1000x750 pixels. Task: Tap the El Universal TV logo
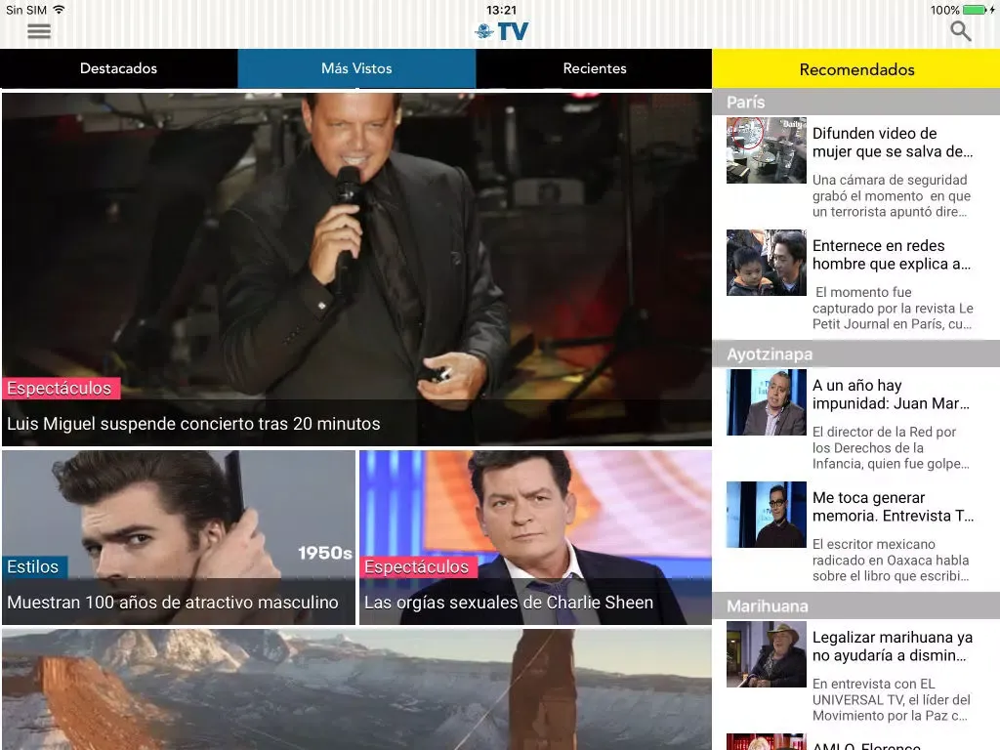point(501,30)
